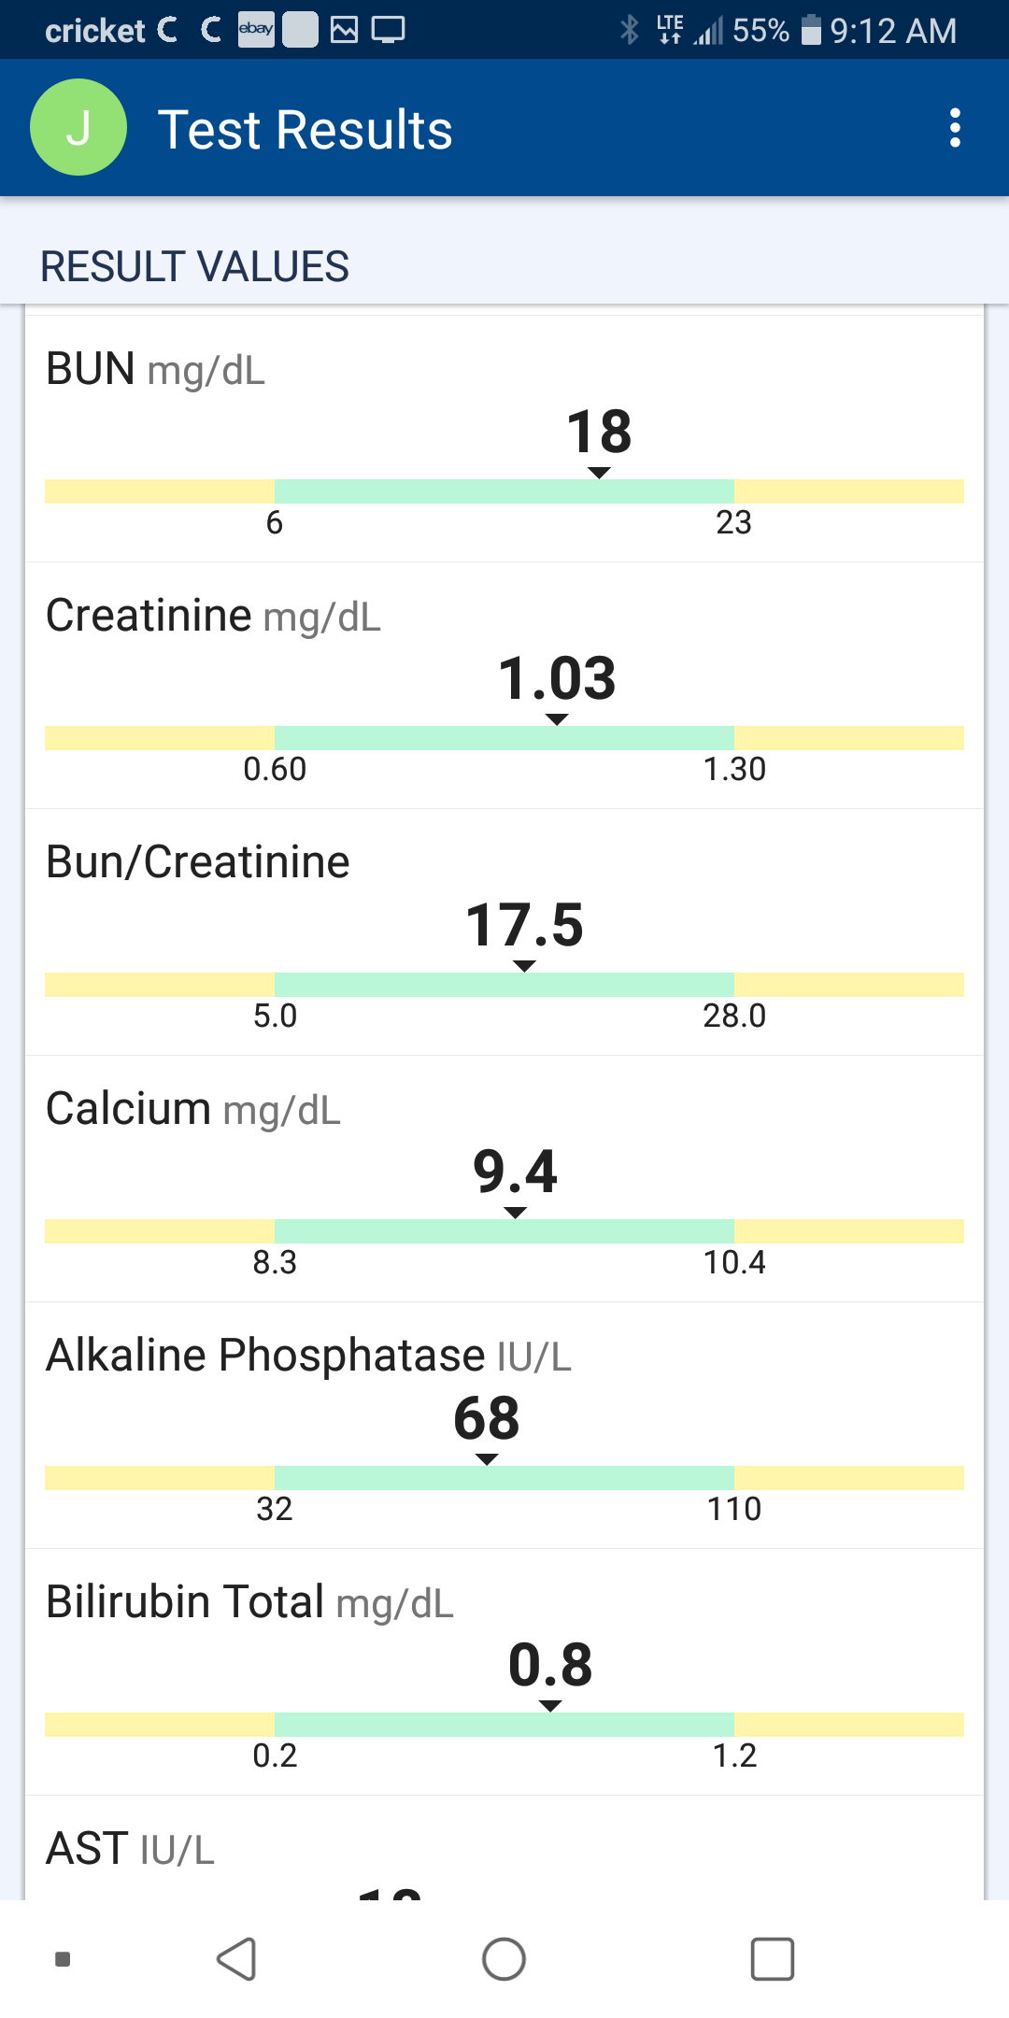The height and width of the screenshot is (2018, 1009).
Task: Tap the screen cast notification icon
Action: click(x=388, y=30)
